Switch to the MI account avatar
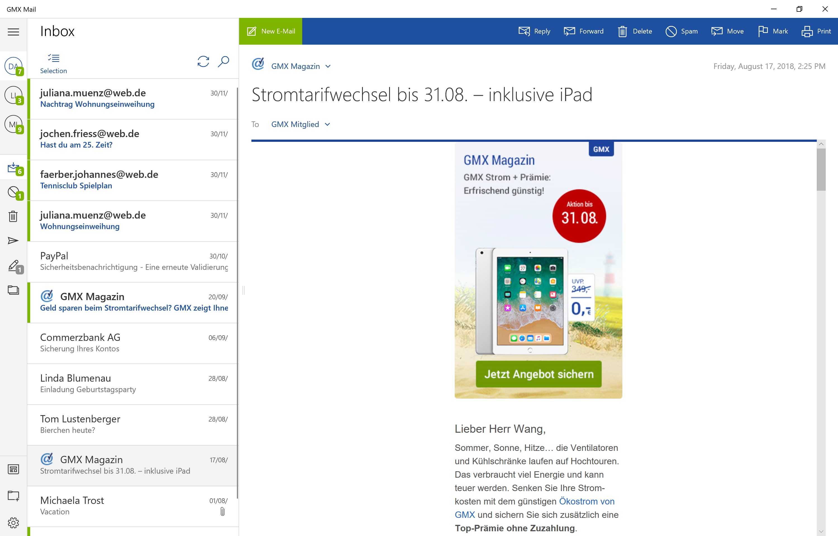Image resolution: width=838 pixels, height=536 pixels. 13,124
